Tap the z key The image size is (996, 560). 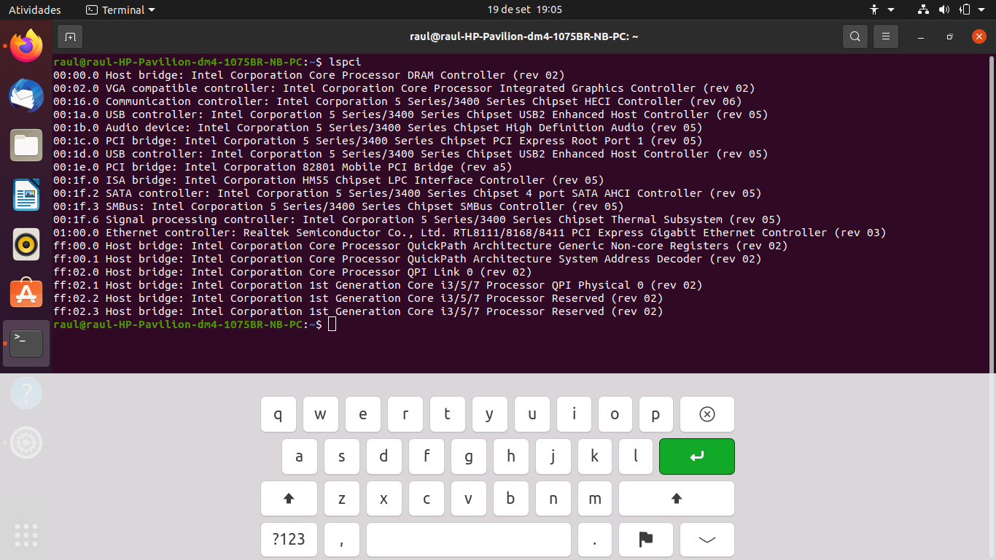tap(341, 499)
